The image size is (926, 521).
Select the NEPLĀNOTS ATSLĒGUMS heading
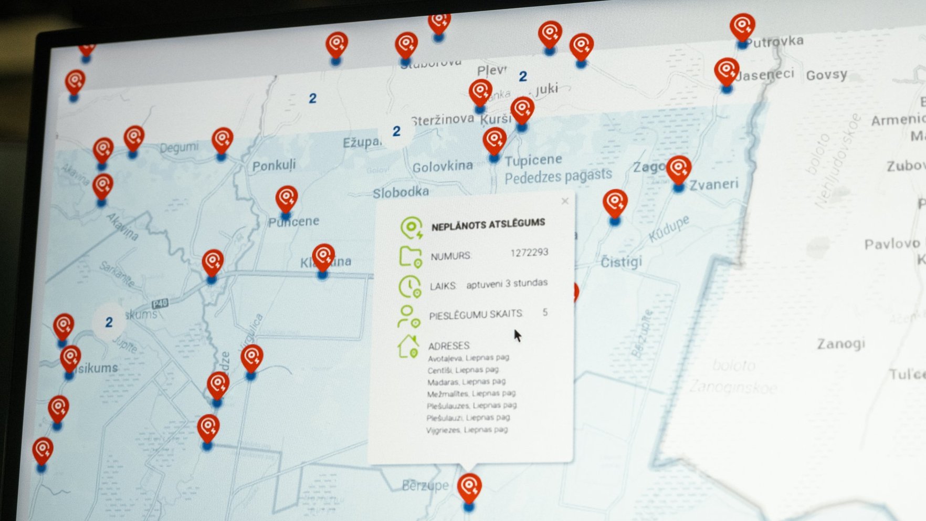[488, 224]
